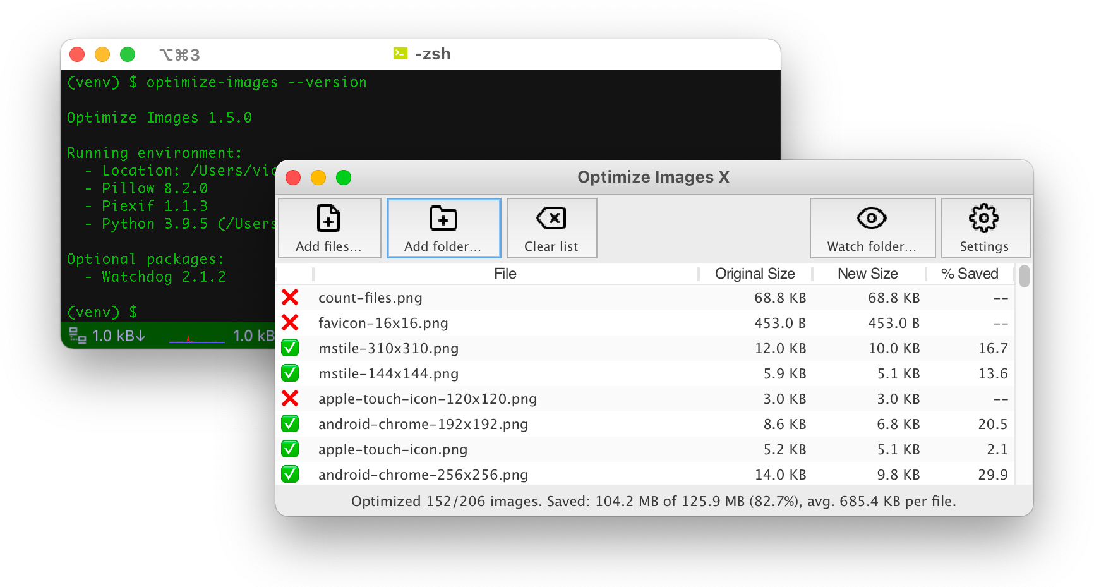Sort by % Saved column header
This screenshot has height=587, width=1094.
pyautogui.click(x=969, y=274)
